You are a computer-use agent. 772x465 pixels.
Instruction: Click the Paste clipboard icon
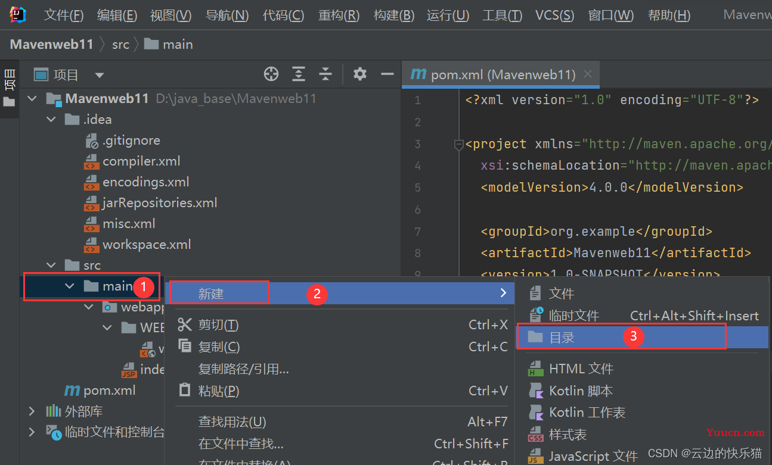(x=185, y=391)
